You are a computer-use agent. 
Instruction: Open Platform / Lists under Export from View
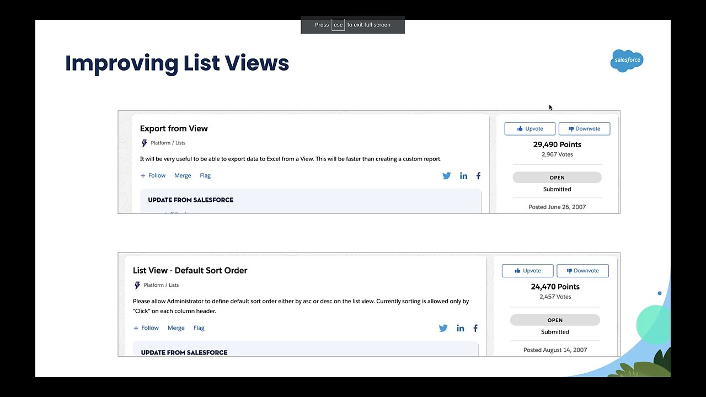168,143
